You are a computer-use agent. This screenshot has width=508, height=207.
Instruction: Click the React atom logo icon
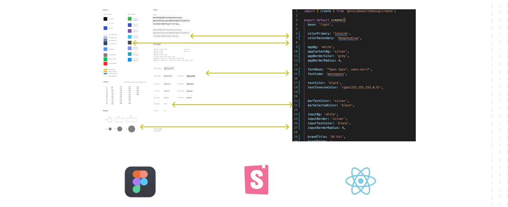[360, 181]
